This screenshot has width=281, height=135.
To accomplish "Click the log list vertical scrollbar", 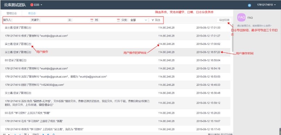I will point(233,38).
